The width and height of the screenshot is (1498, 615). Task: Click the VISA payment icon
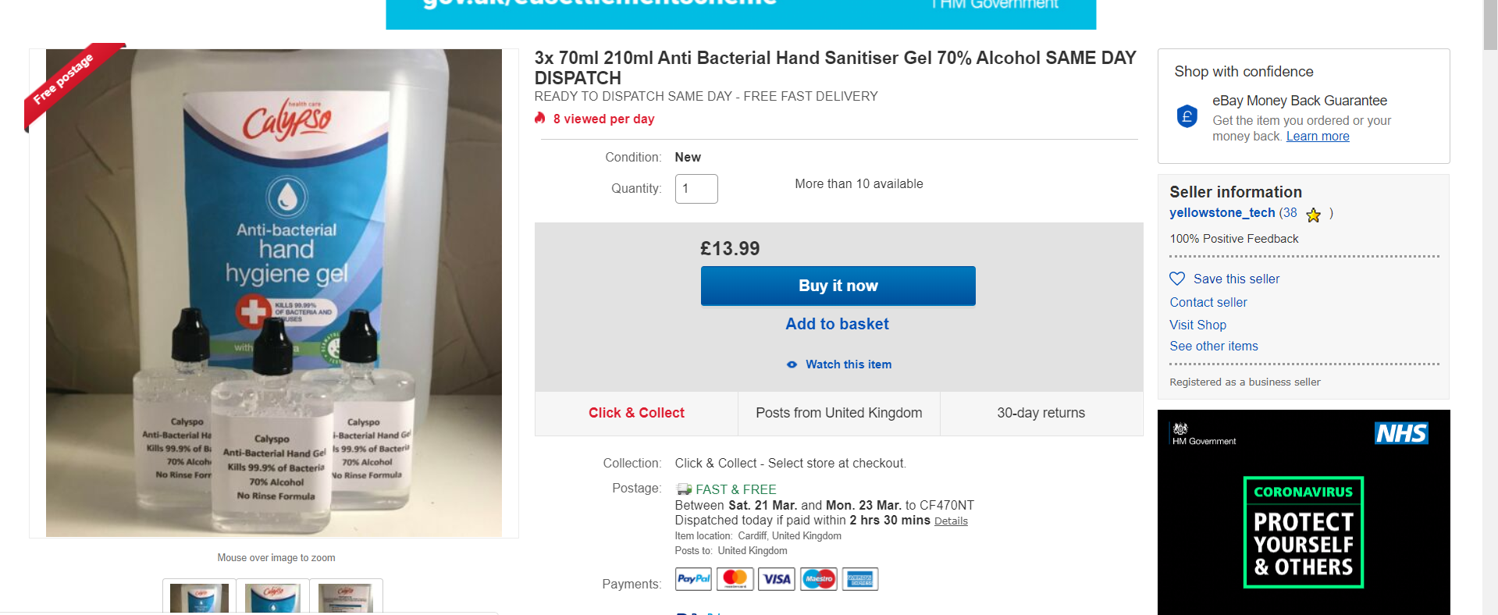777,579
